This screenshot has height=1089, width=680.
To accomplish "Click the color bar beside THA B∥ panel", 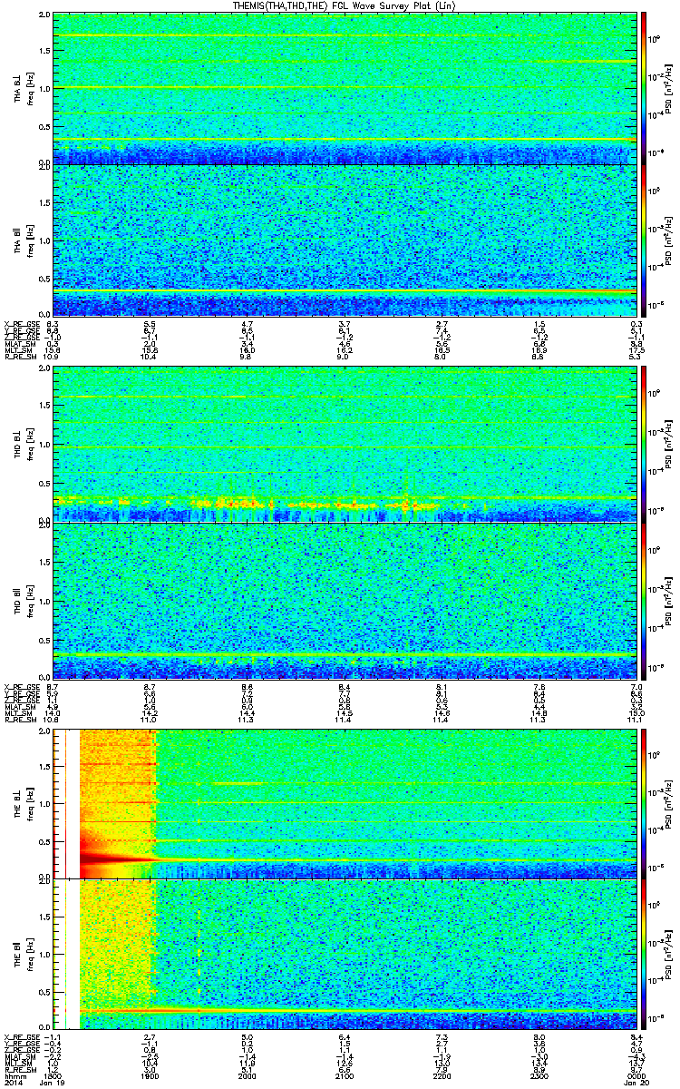I will (x=644, y=240).
